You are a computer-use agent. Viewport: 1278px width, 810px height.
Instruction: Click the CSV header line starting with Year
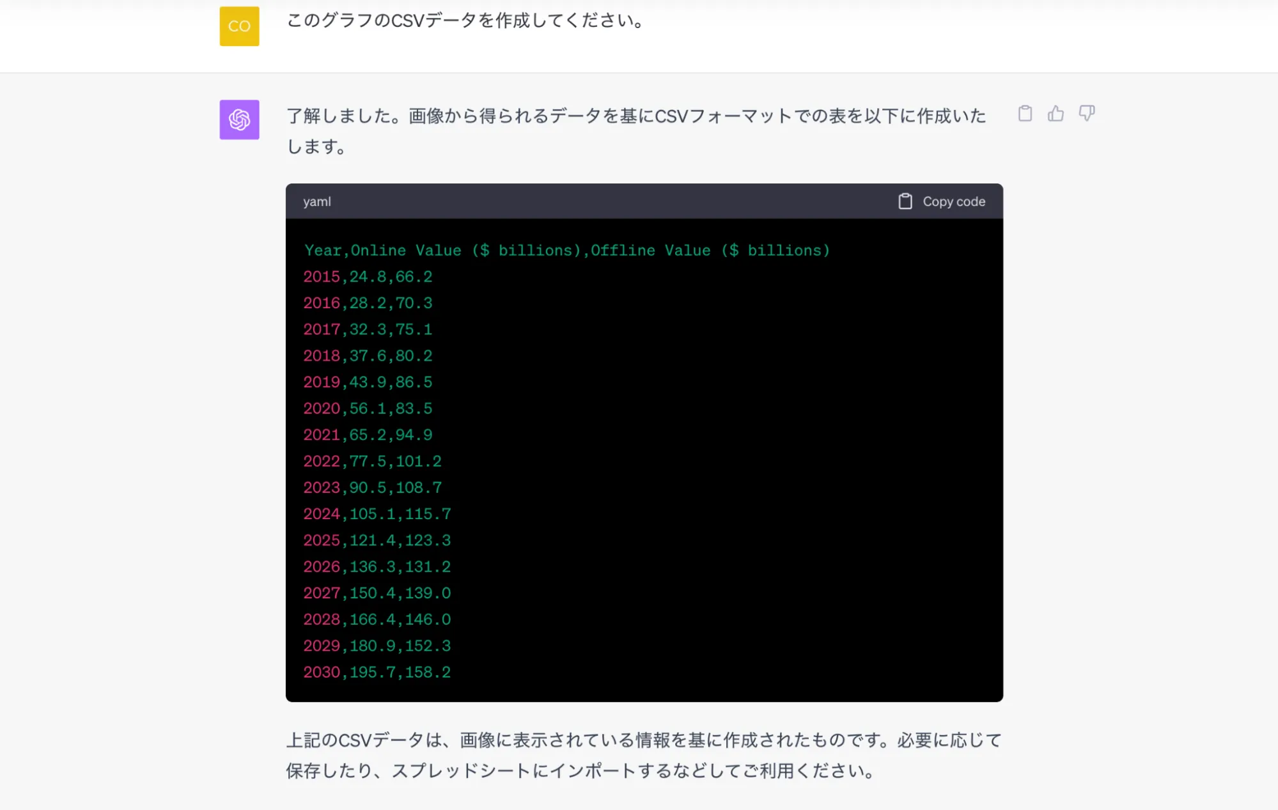click(x=567, y=250)
